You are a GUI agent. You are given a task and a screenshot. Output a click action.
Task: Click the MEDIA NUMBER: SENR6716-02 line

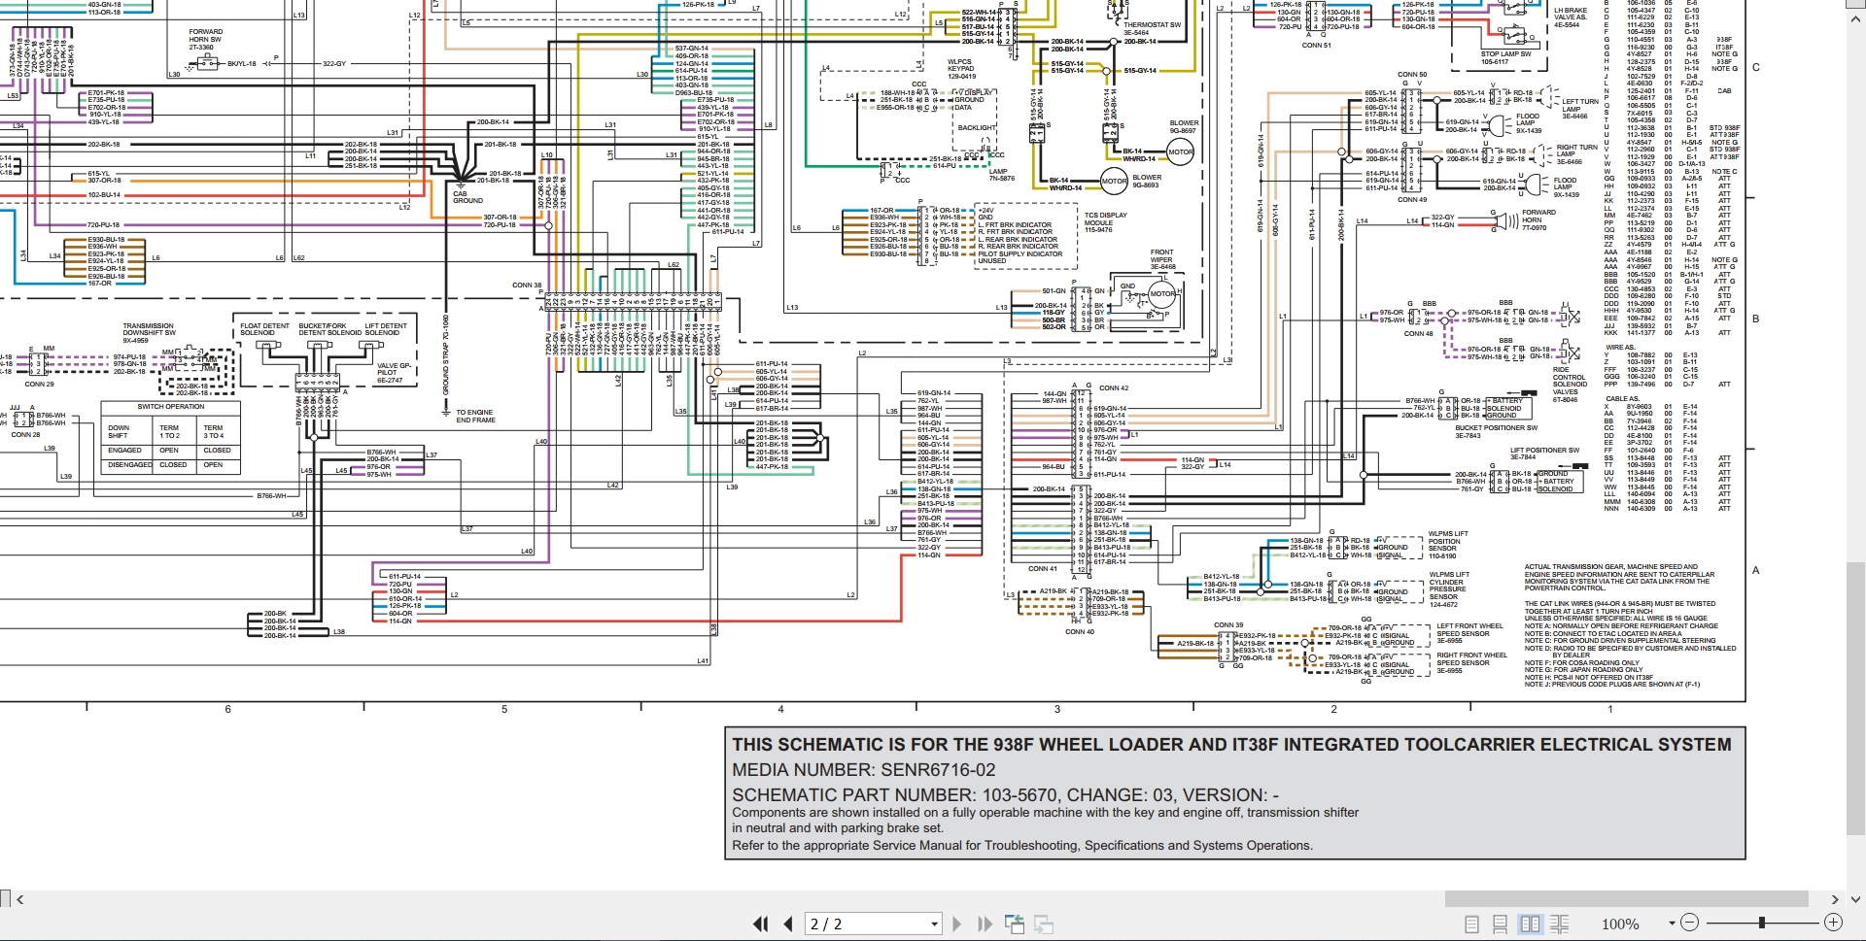[x=864, y=770]
